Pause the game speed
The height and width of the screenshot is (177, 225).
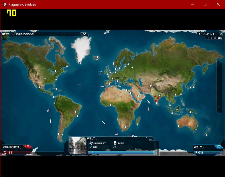point(208,38)
